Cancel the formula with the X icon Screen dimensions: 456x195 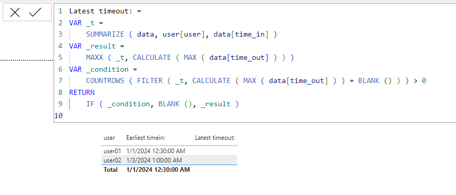tap(15, 12)
